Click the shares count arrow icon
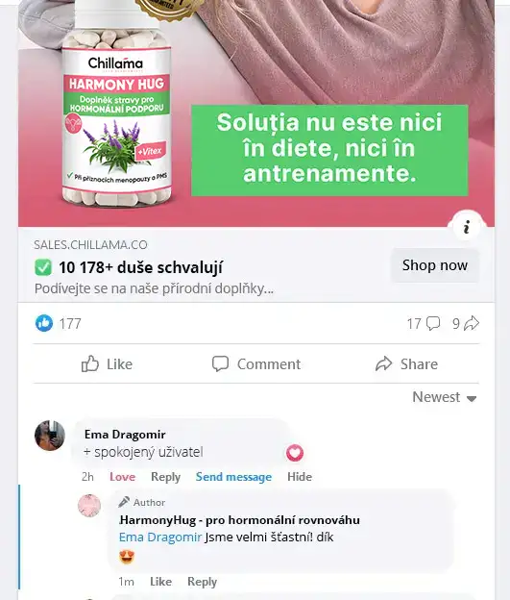This screenshot has width=510, height=600. [472, 323]
